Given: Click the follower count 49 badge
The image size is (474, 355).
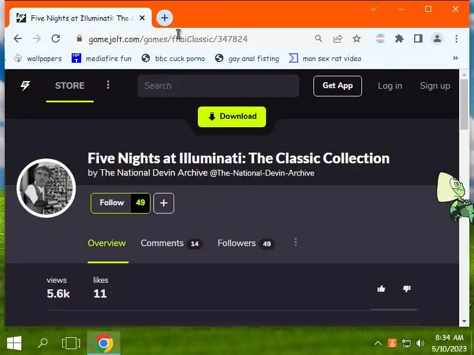Looking at the screenshot, I should [x=140, y=203].
